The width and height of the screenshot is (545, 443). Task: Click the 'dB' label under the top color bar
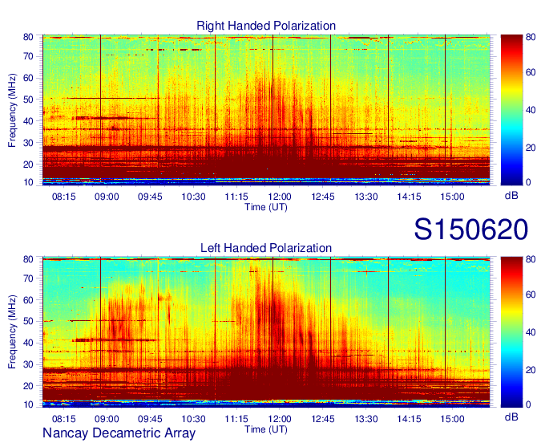click(511, 196)
